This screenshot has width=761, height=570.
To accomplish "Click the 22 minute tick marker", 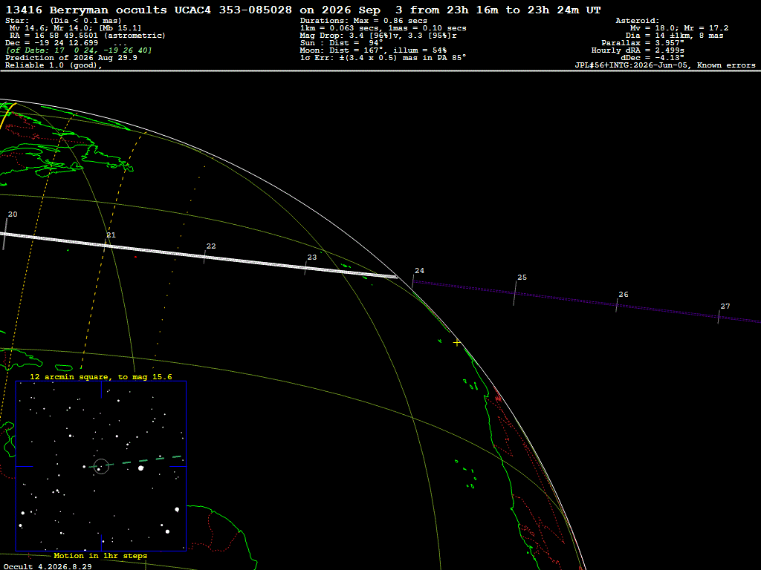I will (x=205, y=257).
